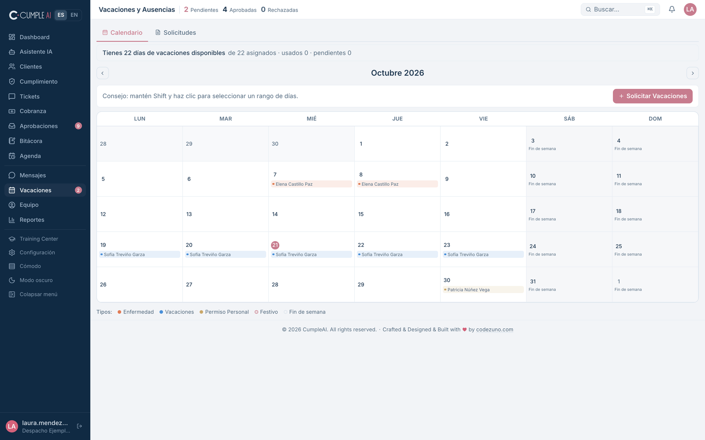The height and width of the screenshot is (440, 705).
Task: Click the Buscar search field
Action: 620,9
